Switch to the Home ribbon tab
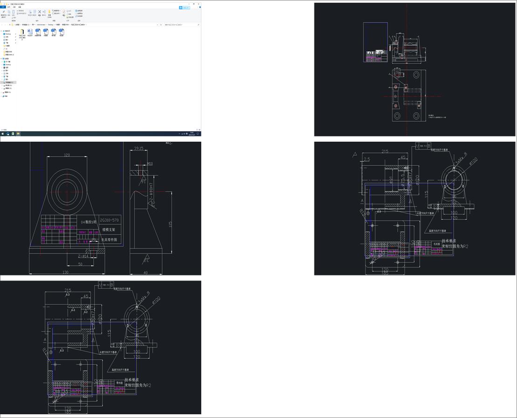The width and height of the screenshot is (517, 418). (x=8, y=7)
